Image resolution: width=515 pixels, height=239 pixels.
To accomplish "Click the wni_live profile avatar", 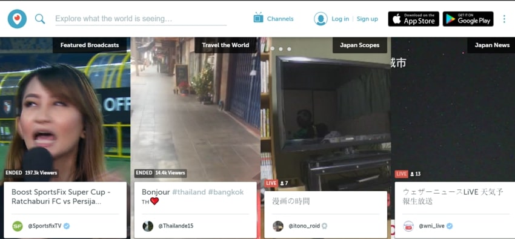I will tap(408, 226).
